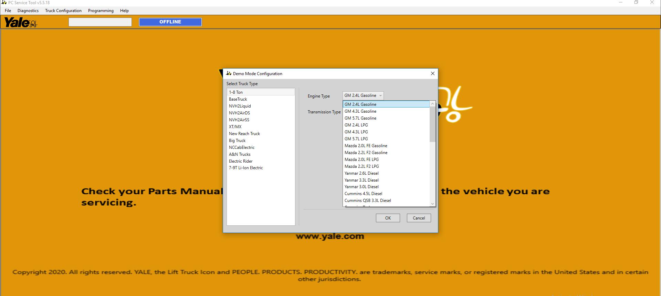Select XT/MX truck type
Image resolution: width=661 pixels, height=296 pixels.
point(261,127)
